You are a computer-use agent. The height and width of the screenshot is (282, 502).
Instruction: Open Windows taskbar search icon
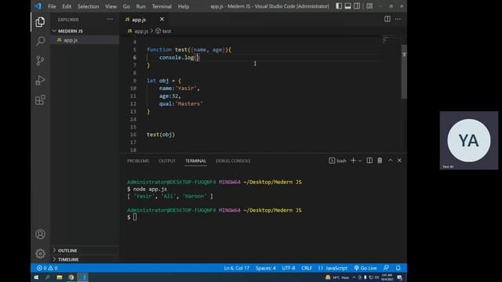pyautogui.click(x=48, y=277)
